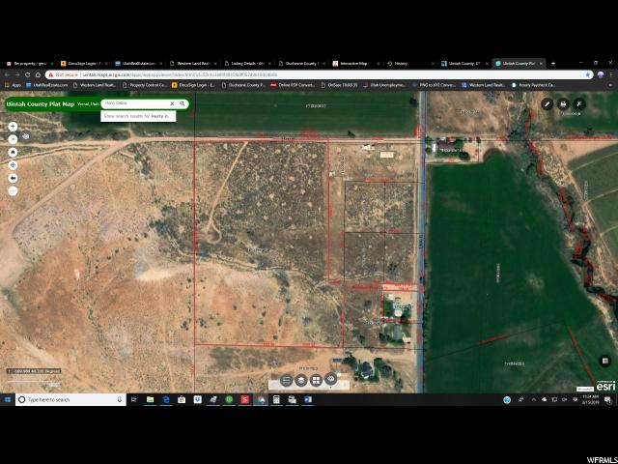Screen dimensions: 618x464
Task: Go to next map extent arrow
Action: (13, 191)
